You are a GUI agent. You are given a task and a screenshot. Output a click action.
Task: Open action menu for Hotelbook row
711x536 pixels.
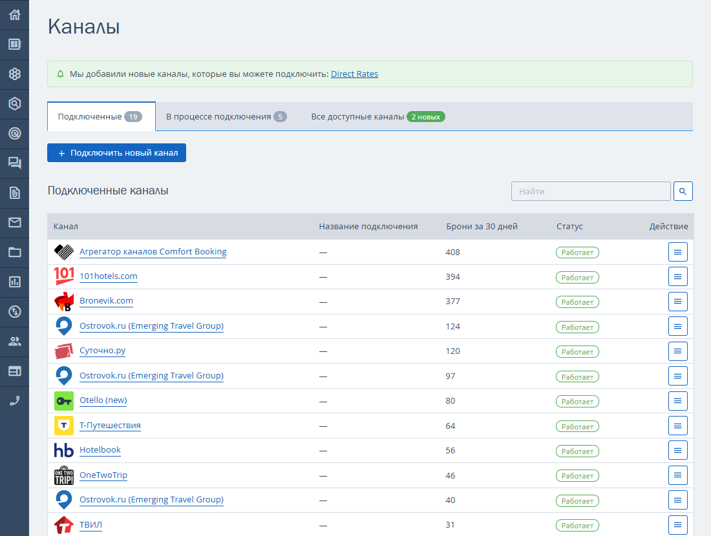click(678, 450)
